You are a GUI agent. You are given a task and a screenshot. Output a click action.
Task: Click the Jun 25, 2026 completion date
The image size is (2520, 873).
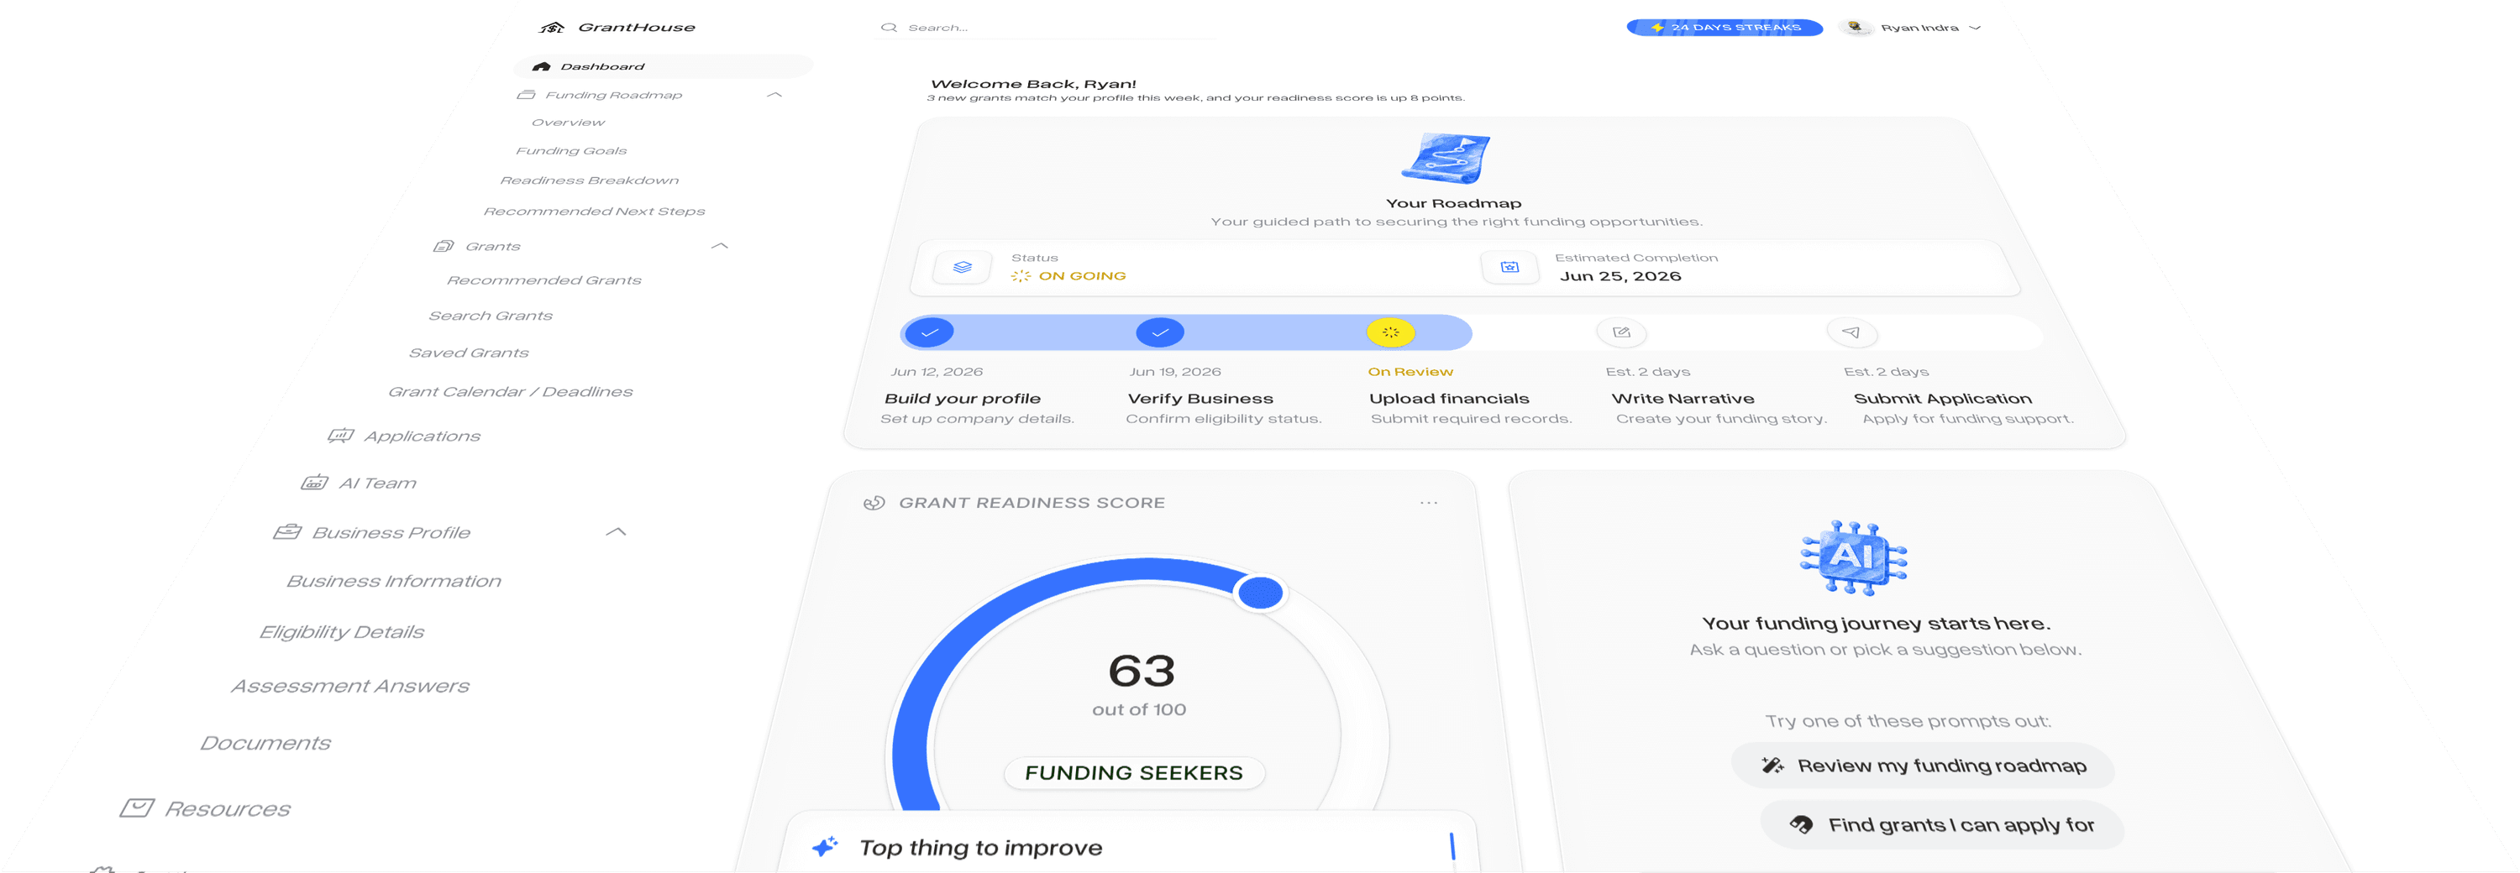pos(1620,277)
